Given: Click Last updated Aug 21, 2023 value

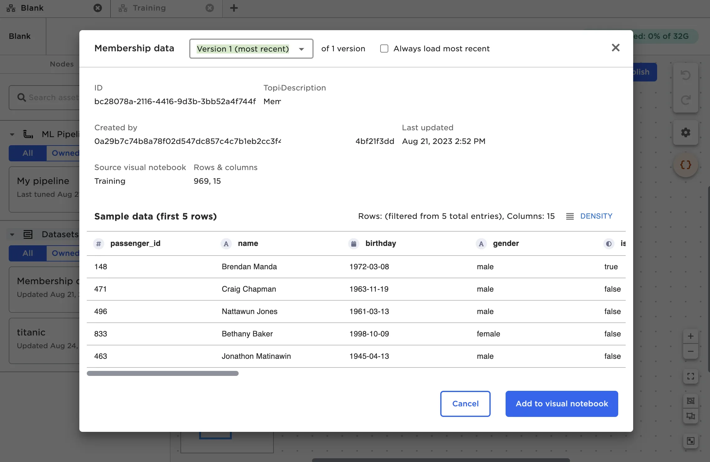Looking at the screenshot, I should [444, 141].
